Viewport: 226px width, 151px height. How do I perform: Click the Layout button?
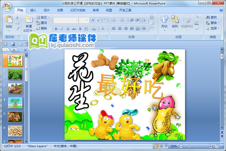point(43,17)
